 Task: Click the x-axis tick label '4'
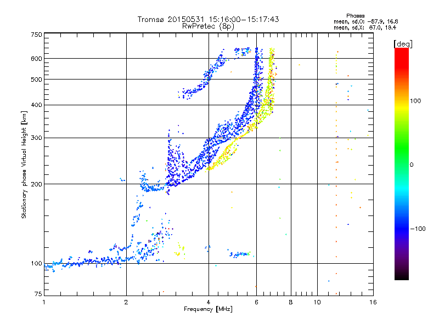209,302
